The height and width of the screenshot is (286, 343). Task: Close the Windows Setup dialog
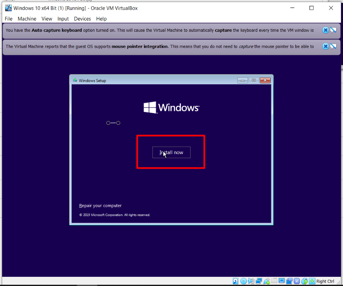265,80
